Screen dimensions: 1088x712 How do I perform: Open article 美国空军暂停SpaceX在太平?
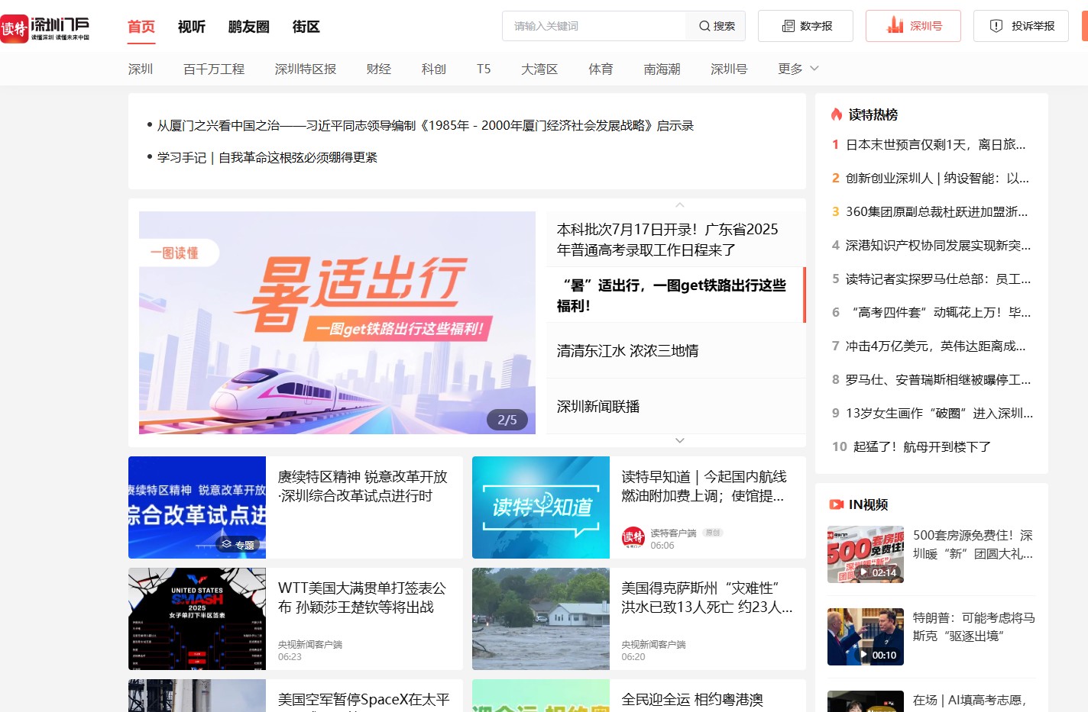click(x=364, y=700)
